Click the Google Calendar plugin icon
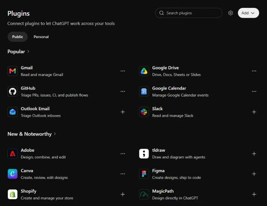 click(x=144, y=91)
